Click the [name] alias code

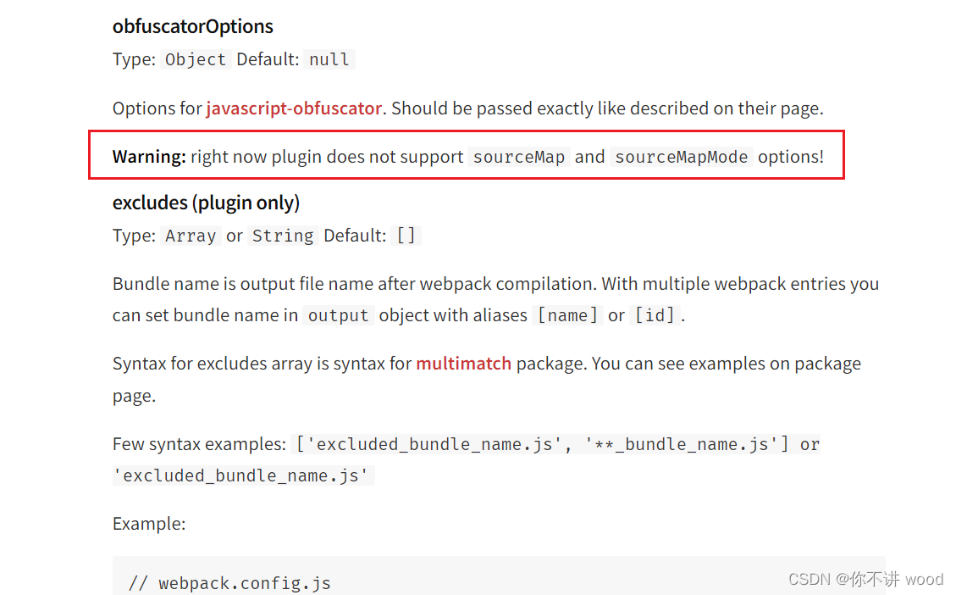coord(567,315)
